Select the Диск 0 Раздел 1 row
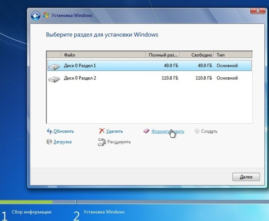The height and width of the screenshot is (221, 269). coord(149,66)
